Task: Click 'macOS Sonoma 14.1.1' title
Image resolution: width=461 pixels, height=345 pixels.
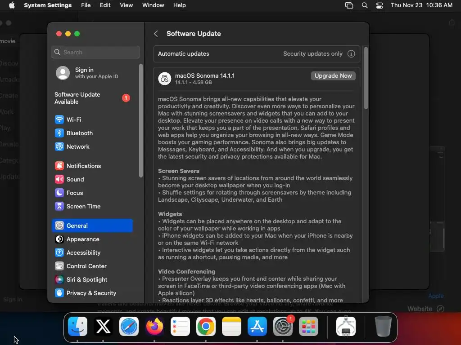Action: (205, 75)
